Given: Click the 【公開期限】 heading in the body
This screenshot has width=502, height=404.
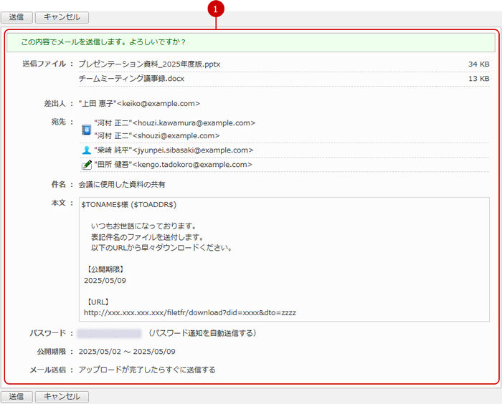Looking at the screenshot, I should (105, 269).
